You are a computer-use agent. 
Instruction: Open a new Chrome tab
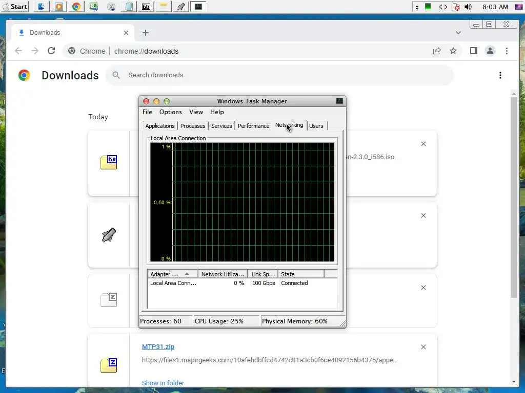pos(145,33)
